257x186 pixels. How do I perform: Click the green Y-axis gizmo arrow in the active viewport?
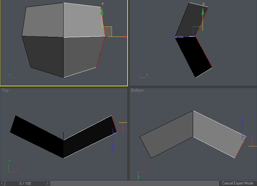[x=102, y=12]
